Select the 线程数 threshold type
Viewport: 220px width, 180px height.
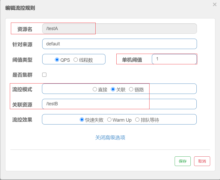pos(76,60)
